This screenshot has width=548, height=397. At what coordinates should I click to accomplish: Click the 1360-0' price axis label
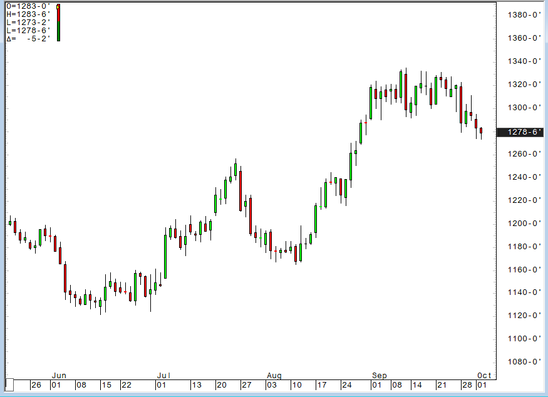pos(524,38)
